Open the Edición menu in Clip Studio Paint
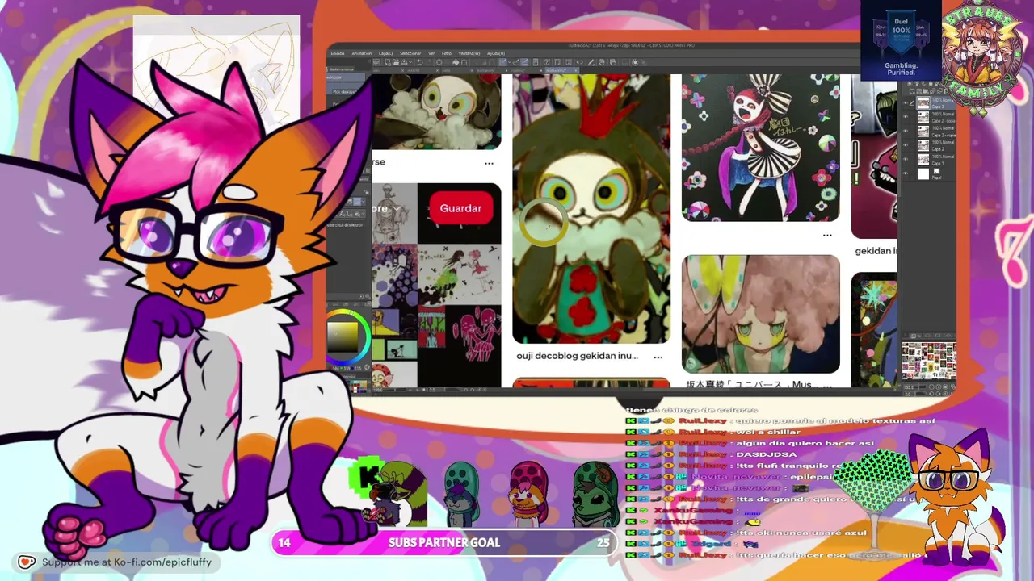Screen dimensions: 1034x581 tap(338, 53)
